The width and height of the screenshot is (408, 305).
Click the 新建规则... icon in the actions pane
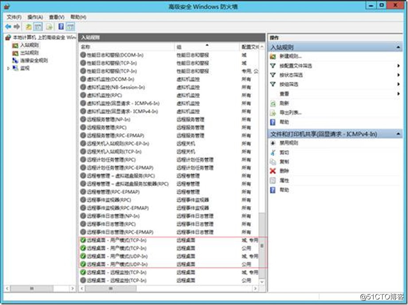(273, 56)
